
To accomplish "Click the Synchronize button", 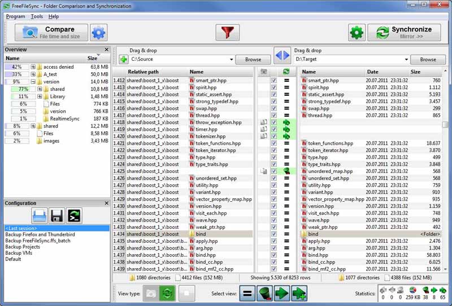I will (404, 33).
